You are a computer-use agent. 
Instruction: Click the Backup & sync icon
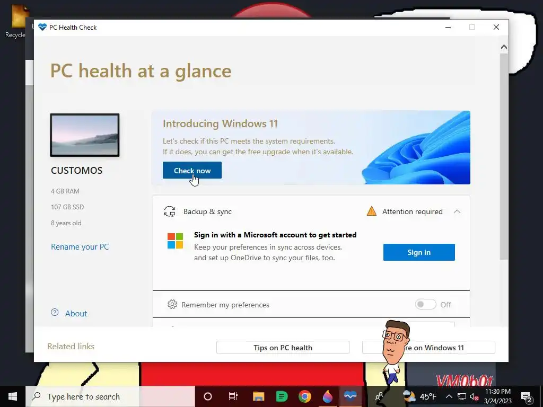(x=169, y=211)
